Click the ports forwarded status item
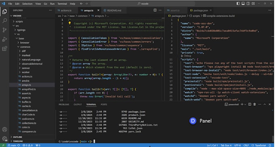Image resolution: width=275 pixels, height=147 pixels. 38,145
